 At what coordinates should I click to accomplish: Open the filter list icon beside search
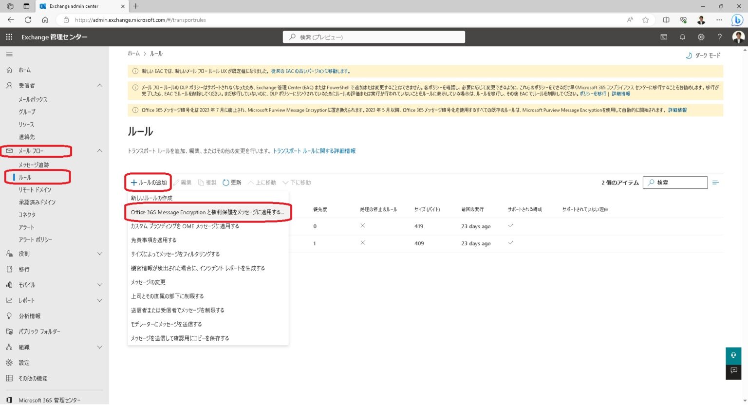click(x=715, y=183)
